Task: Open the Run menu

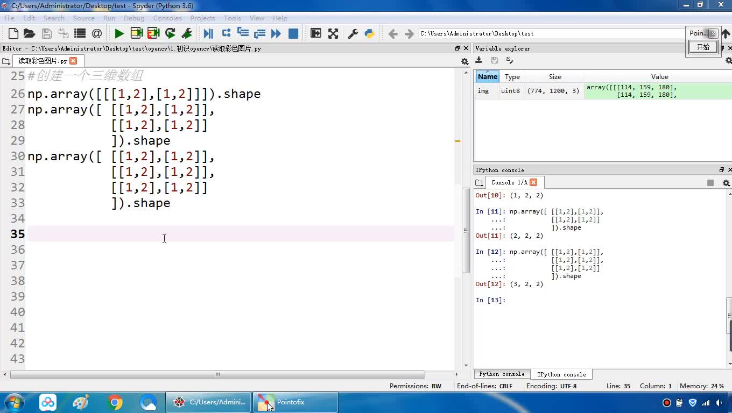Action: [109, 18]
